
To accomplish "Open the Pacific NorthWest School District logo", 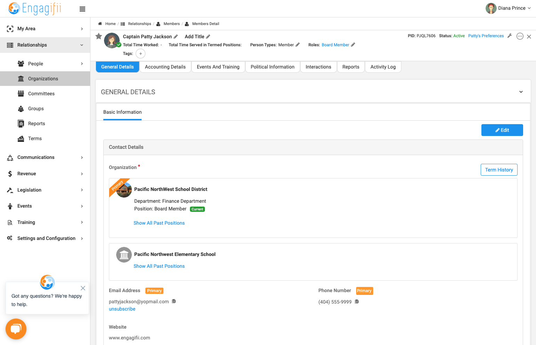I will (124, 190).
